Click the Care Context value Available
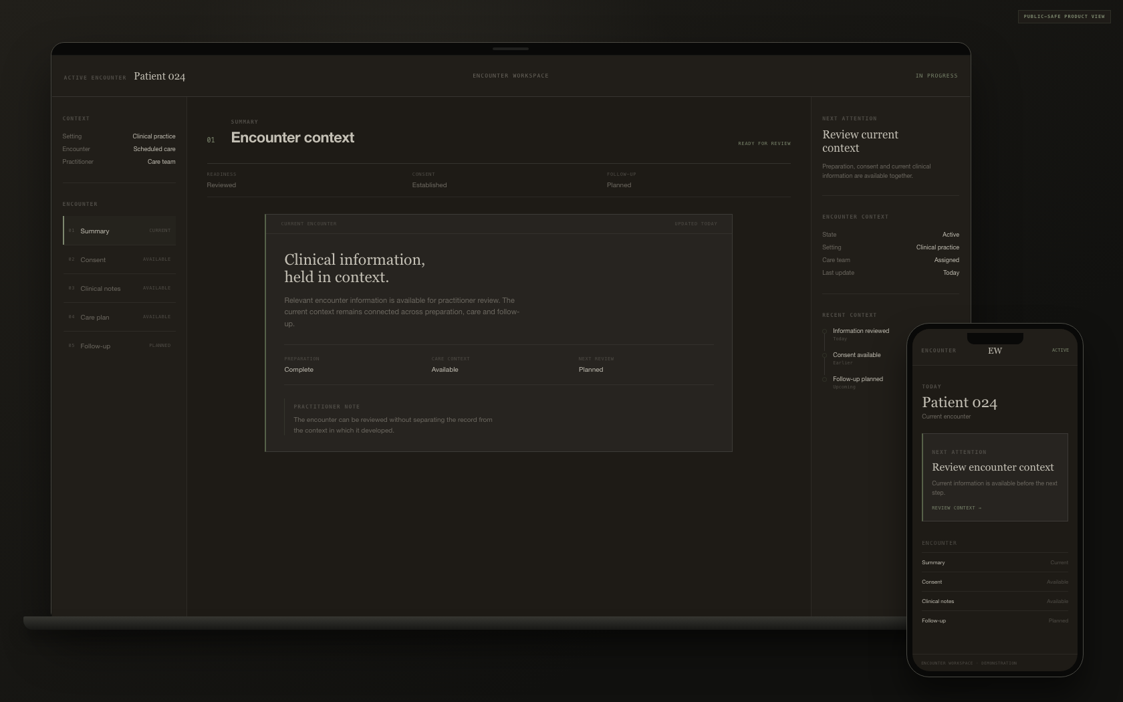 [x=445, y=370]
